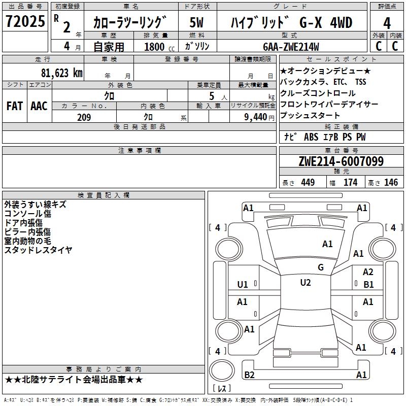406x406 pixels.
Task: Click the line プッシュスタート
Action: [x=310, y=115]
